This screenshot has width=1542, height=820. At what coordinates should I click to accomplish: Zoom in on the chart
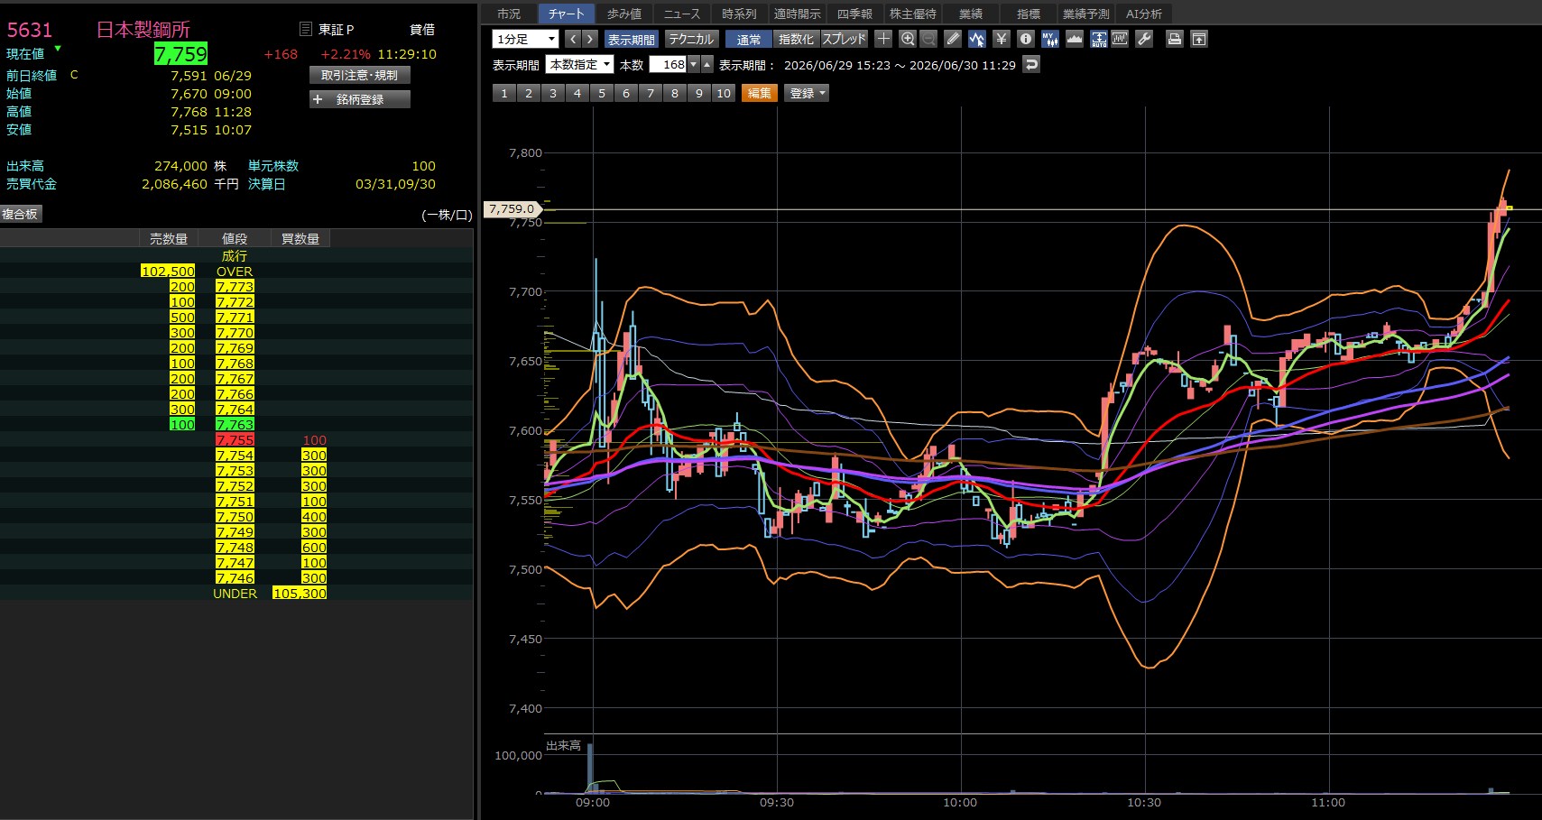pyautogui.click(x=908, y=39)
